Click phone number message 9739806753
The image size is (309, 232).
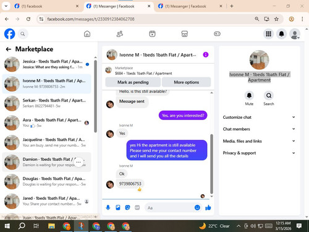pos(130,184)
